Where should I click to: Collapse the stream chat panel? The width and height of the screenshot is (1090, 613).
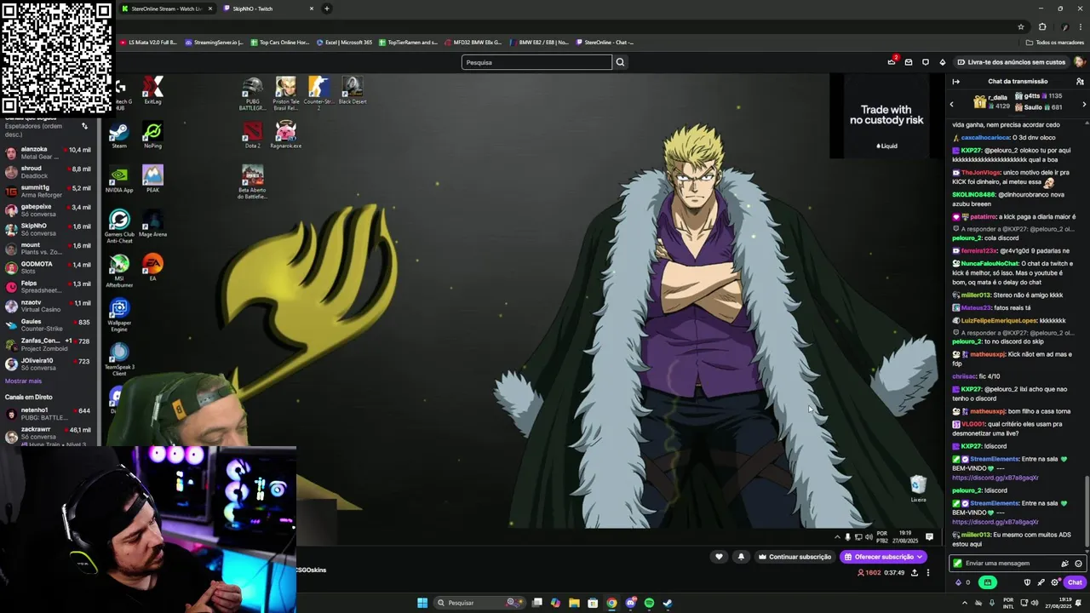click(x=955, y=82)
